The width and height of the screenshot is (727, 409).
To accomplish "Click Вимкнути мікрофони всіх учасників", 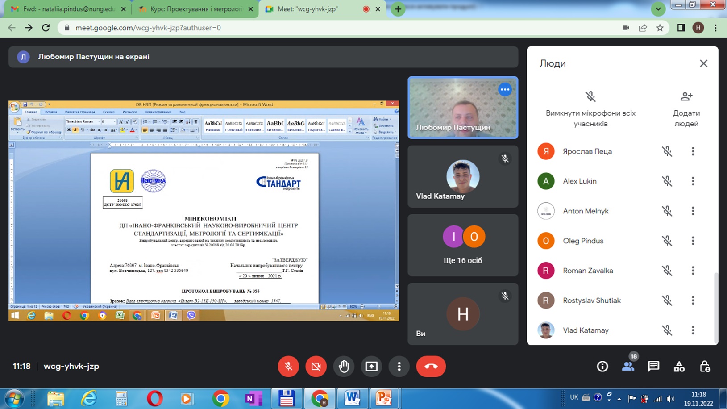I will click(x=590, y=109).
